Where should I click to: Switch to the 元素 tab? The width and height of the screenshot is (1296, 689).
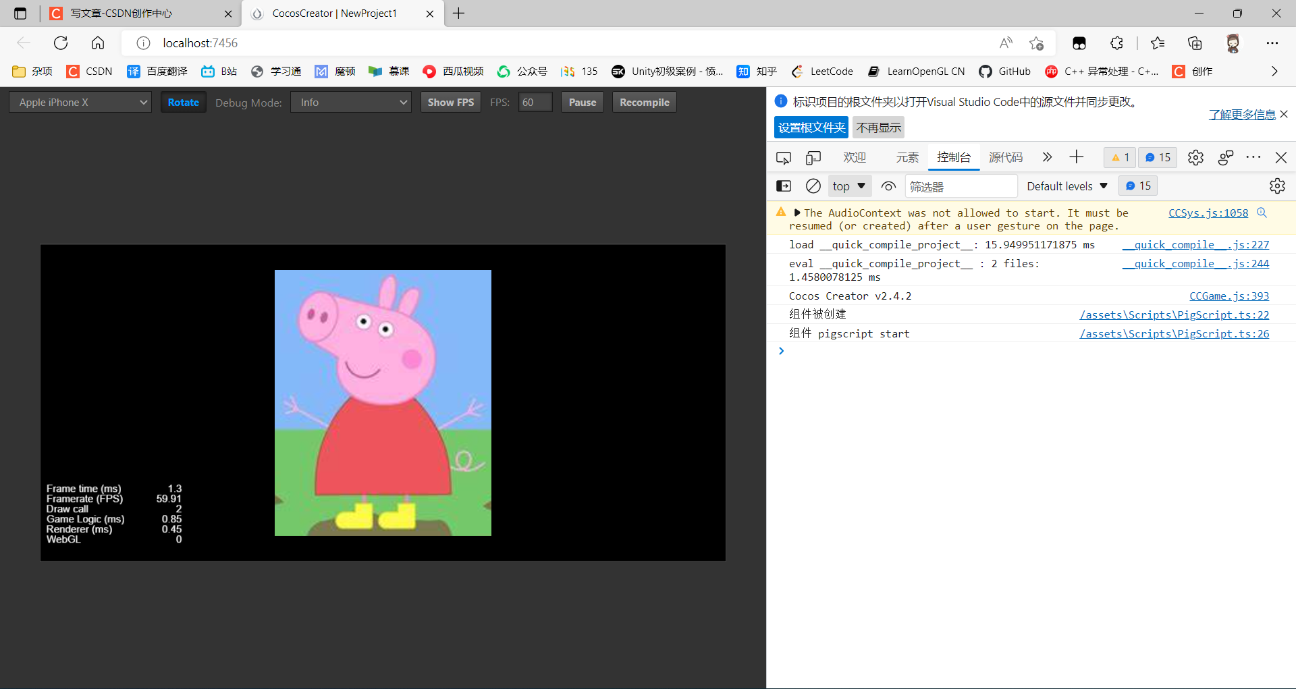(x=907, y=158)
